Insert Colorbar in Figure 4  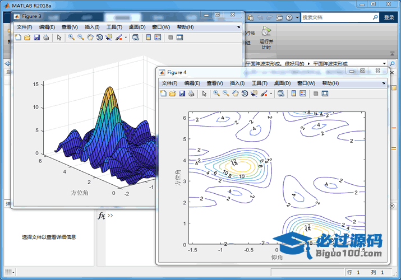(293, 94)
